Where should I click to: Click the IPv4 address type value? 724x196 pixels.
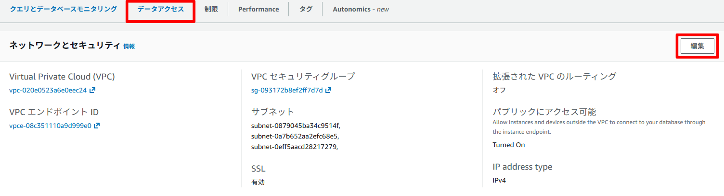pos(499,180)
